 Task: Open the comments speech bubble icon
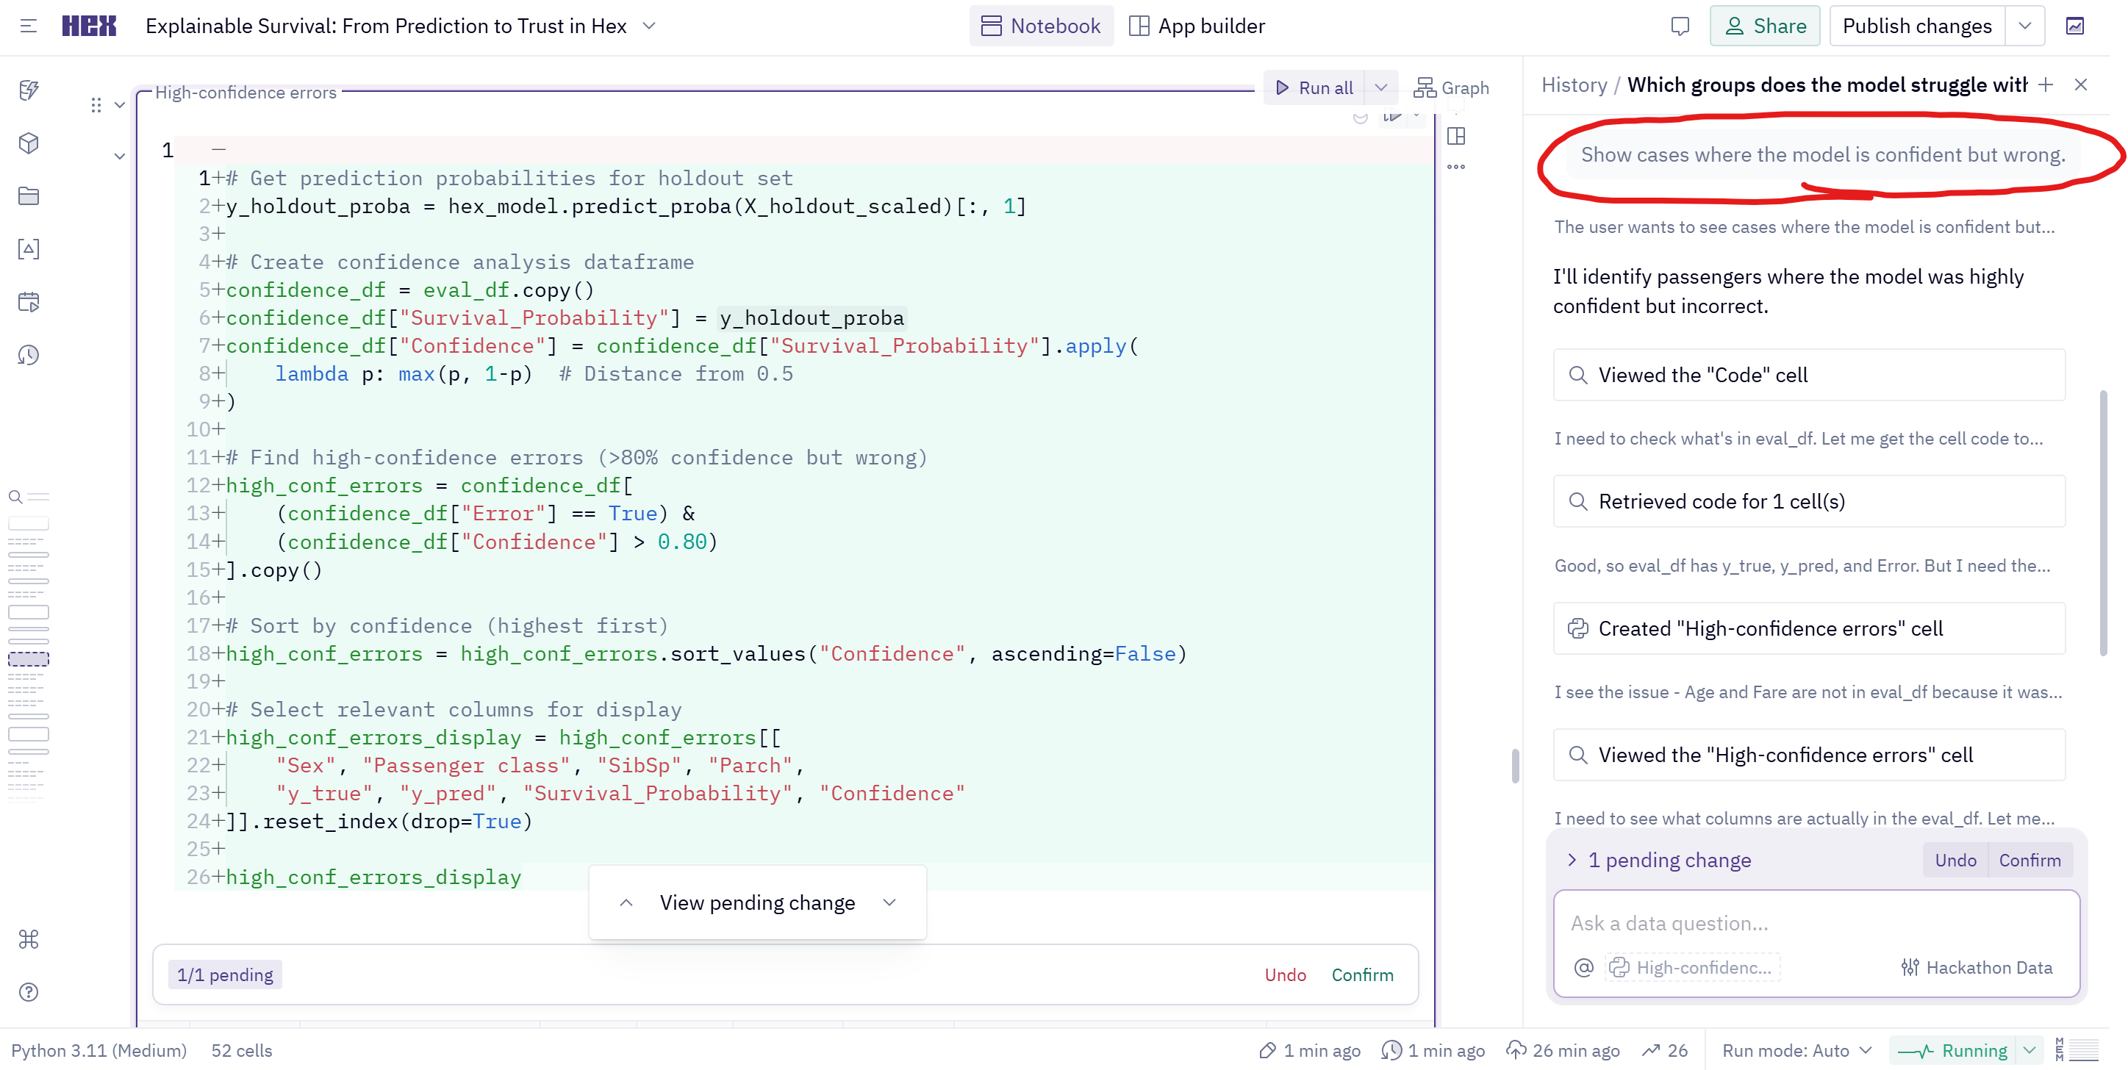[1680, 26]
